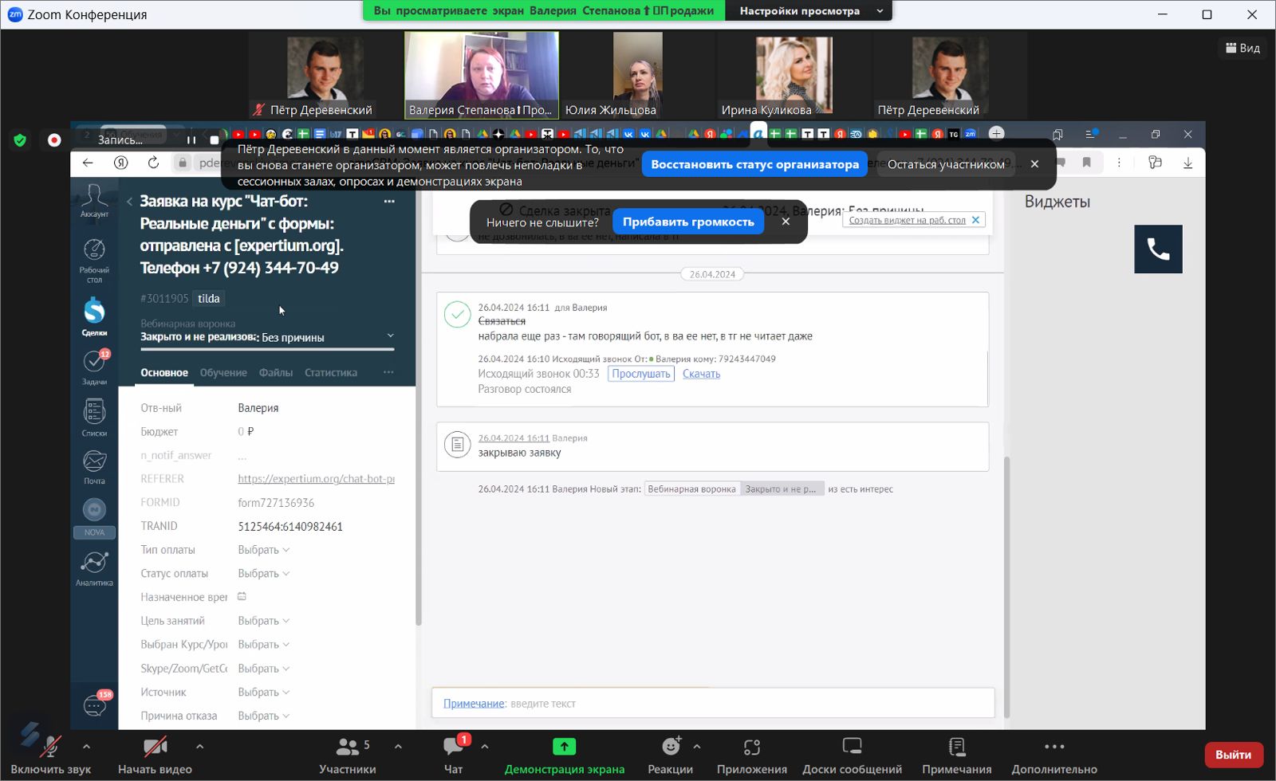Open the Вид view layout menu
The width and height of the screenshot is (1276, 781).
[x=1243, y=48]
